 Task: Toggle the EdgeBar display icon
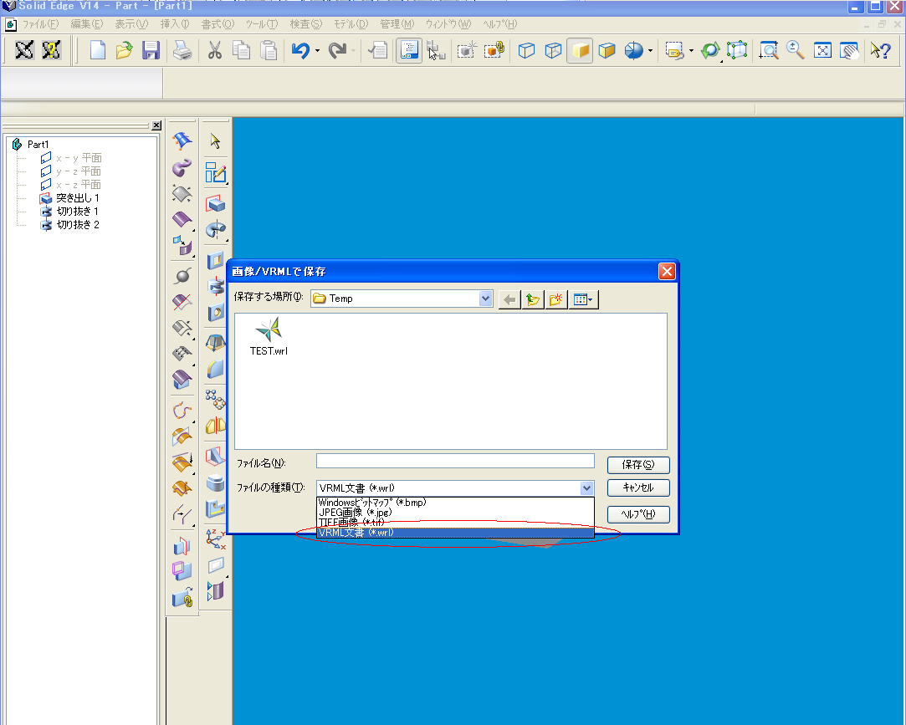pyautogui.click(x=409, y=50)
